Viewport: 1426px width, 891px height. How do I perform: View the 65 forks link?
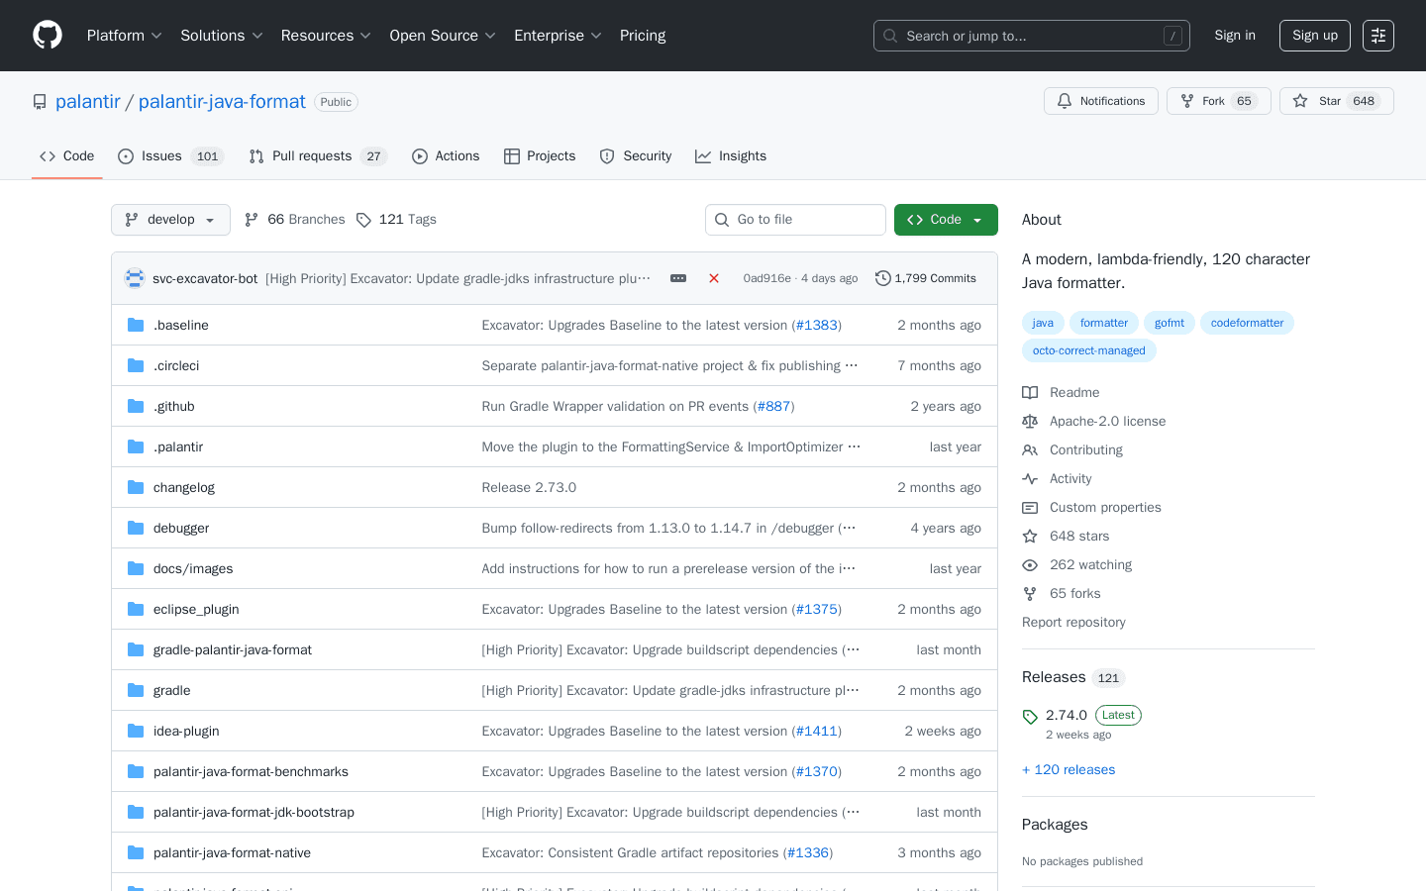pyautogui.click(x=1062, y=594)
